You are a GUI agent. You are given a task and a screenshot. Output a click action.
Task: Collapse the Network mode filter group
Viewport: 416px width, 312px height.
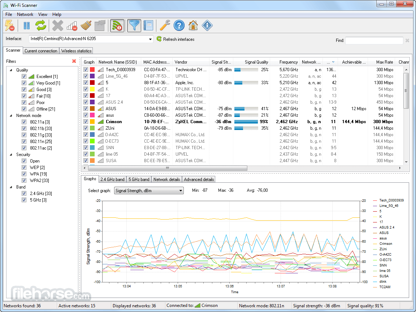click(11, 116)
